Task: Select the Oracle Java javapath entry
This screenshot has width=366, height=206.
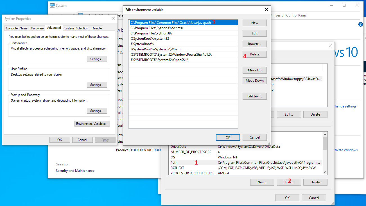Action: (x=184, y=22)
